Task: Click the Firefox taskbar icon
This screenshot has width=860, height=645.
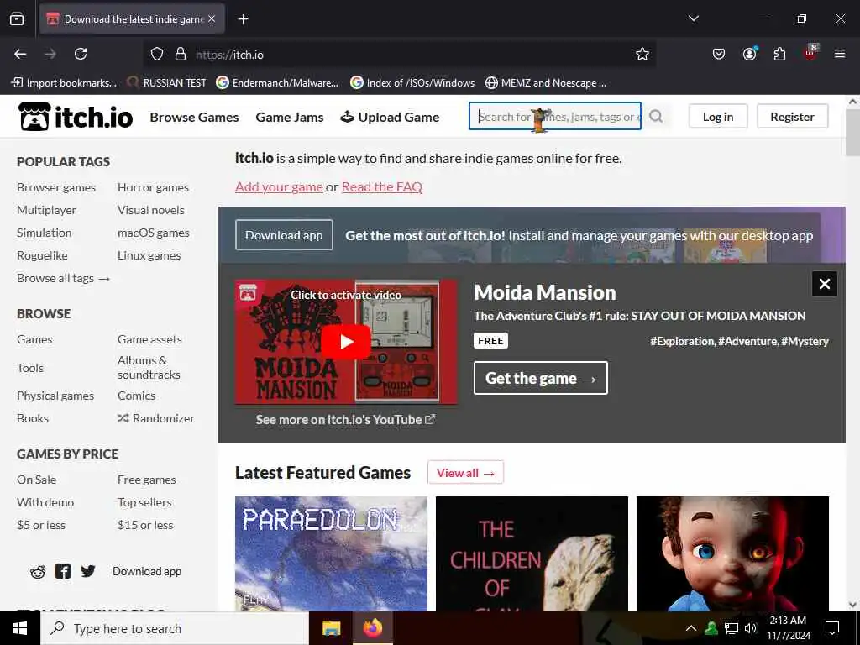Action: [x=372, y=628]
